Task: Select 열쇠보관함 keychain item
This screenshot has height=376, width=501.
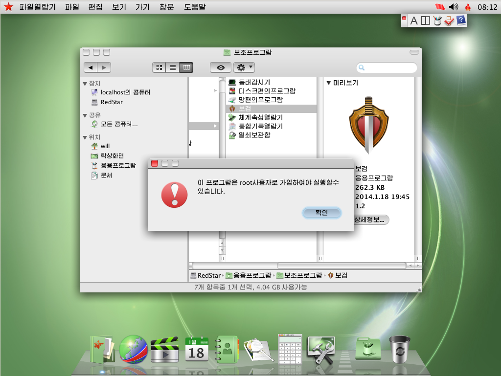Action: (x=254, y=135)
